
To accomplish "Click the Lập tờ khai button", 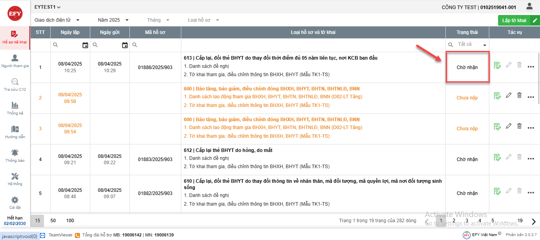I will [x=514, y=21].
